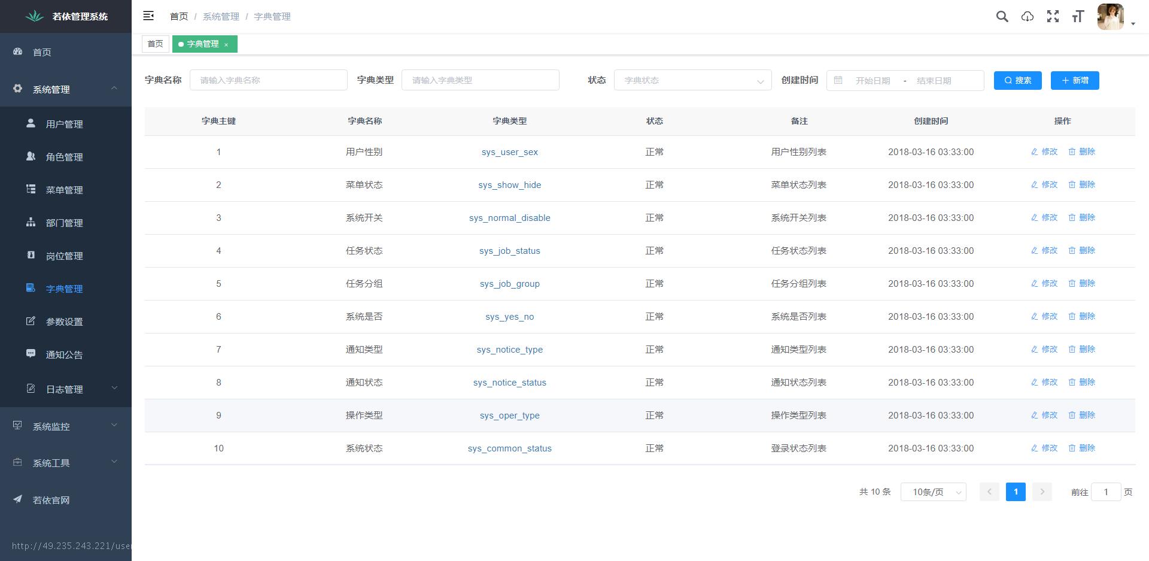Open the sys_job_status link

(x=510, y=251)
